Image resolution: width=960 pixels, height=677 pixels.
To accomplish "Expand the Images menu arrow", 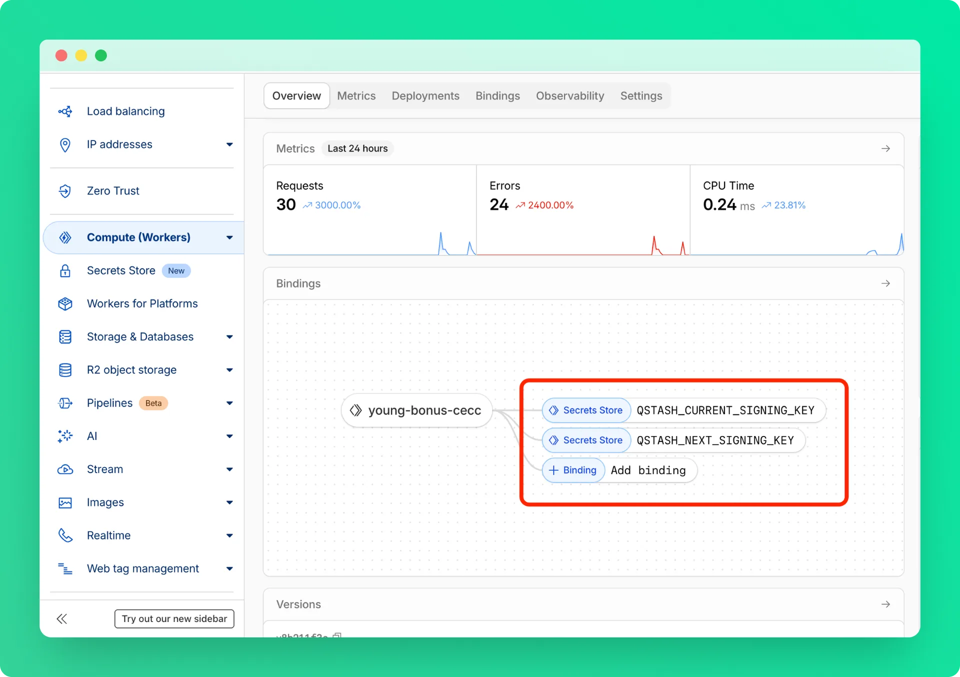I will pos(229,502).
